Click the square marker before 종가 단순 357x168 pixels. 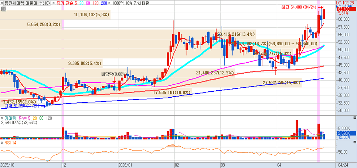(x=53, y=4)
